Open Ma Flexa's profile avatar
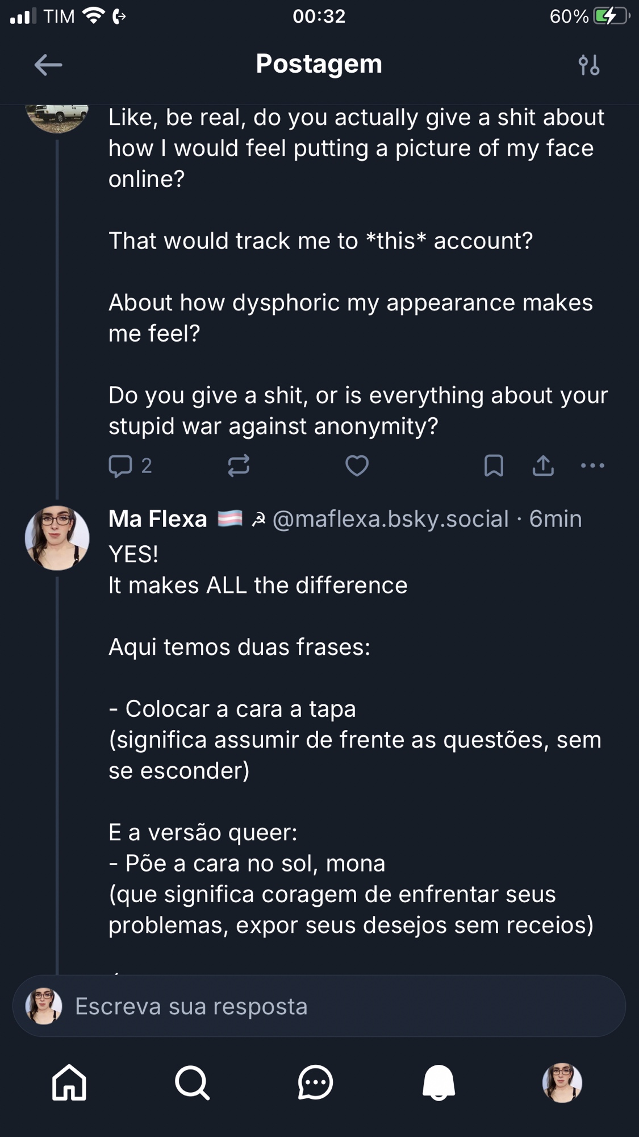This screenshot has width=639, height=1137. click(57, 538)
